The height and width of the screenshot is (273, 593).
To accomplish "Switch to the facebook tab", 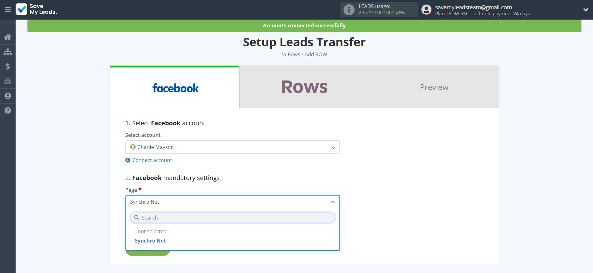I will pyautogui.click(x=174, y=87).
